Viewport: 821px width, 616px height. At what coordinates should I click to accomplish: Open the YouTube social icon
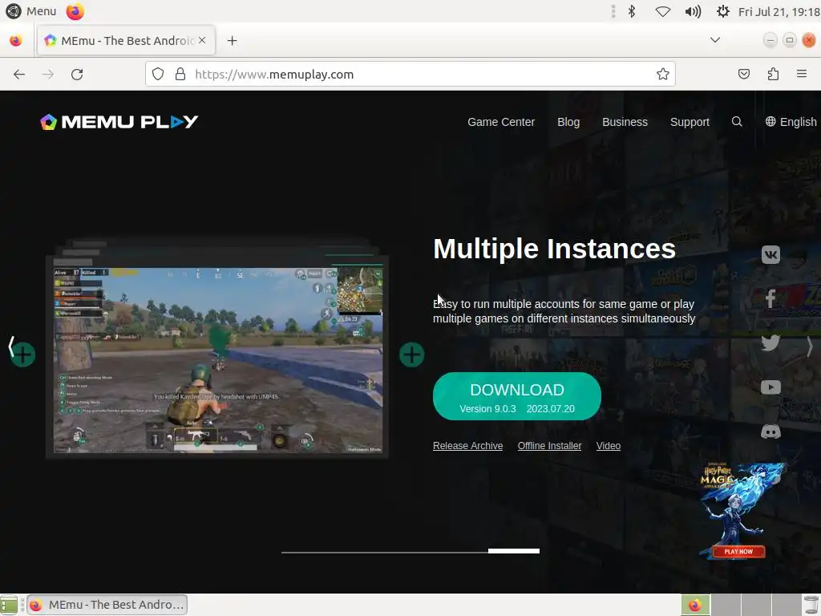coord(770,387)
